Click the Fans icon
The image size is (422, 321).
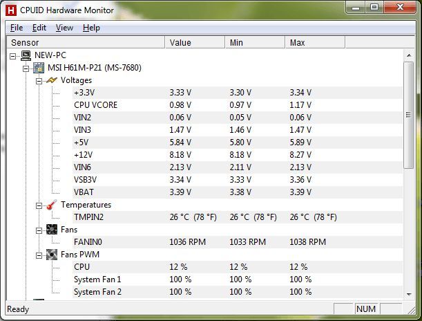[x=51, y=230]
